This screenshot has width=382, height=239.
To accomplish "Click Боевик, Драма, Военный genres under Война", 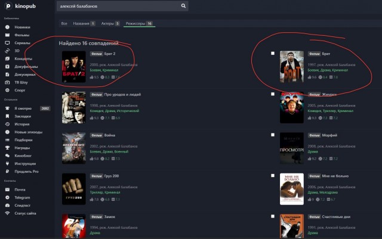I will pos(109,151).
